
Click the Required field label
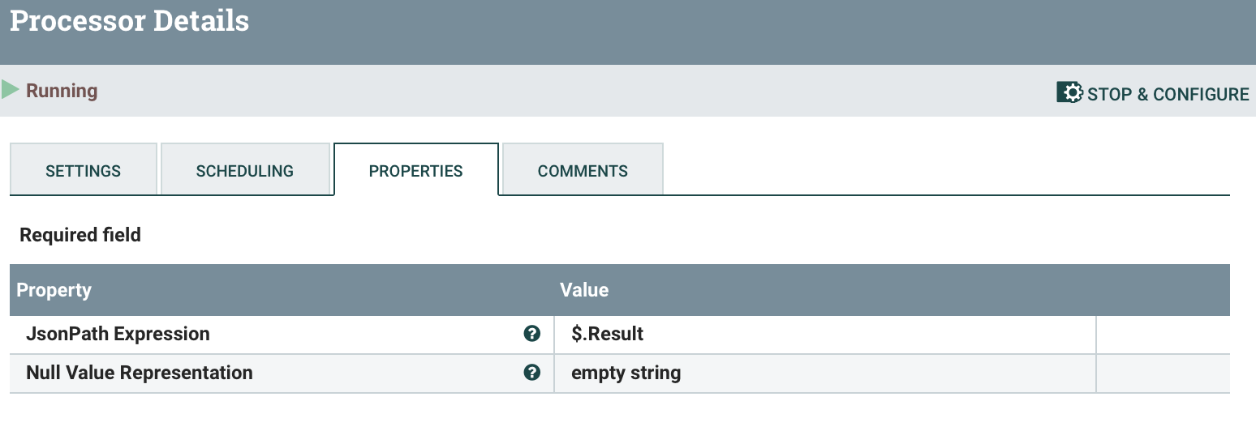click(80, 235)
